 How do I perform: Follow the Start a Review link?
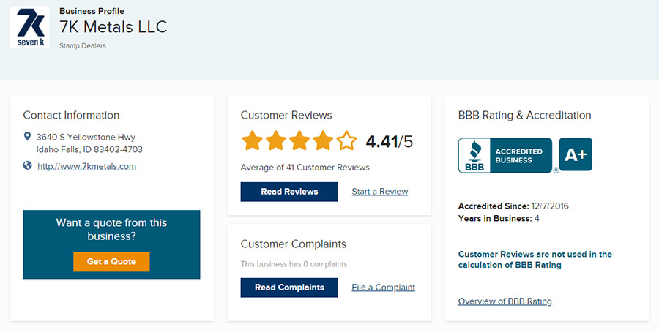click(380, 192)
